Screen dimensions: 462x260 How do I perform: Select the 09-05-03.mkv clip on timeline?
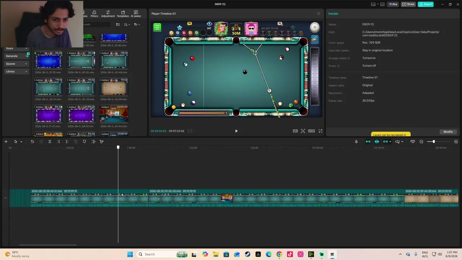tap(276, 198)
